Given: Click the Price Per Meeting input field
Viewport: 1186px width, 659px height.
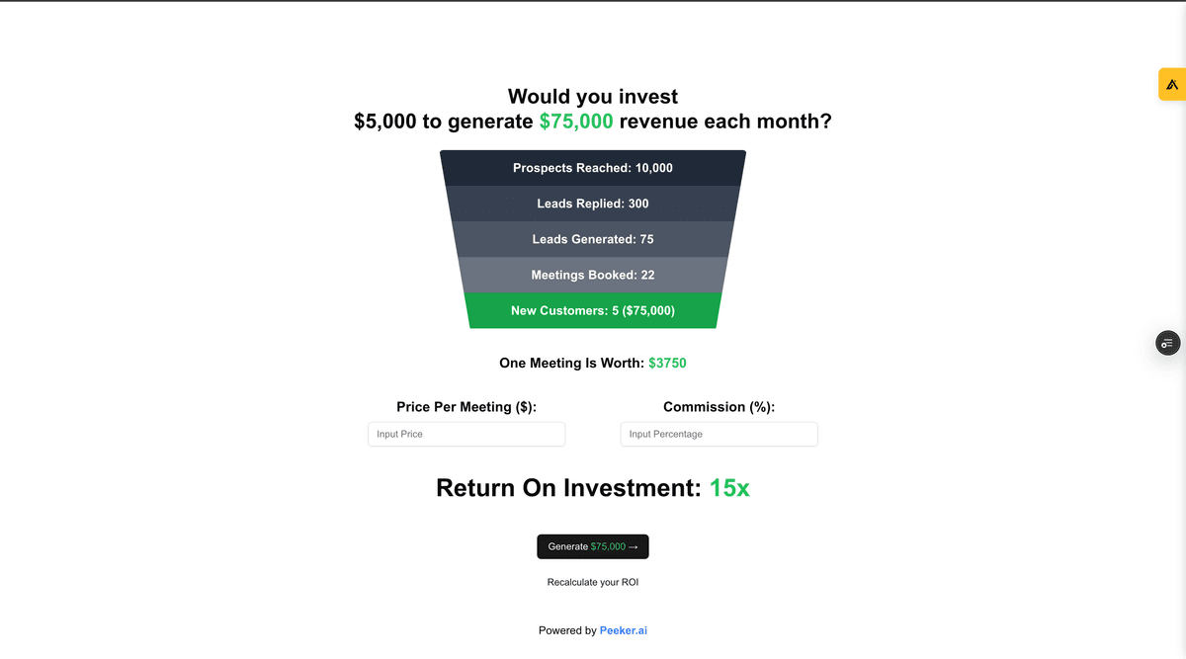Looking at the screenshot, I should (466, 434).
